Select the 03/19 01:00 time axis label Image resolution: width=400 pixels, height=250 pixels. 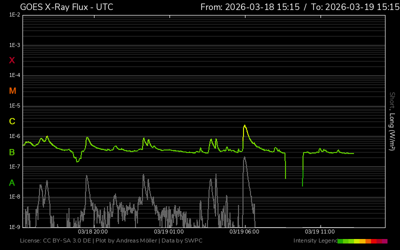[x=168, y=232]
